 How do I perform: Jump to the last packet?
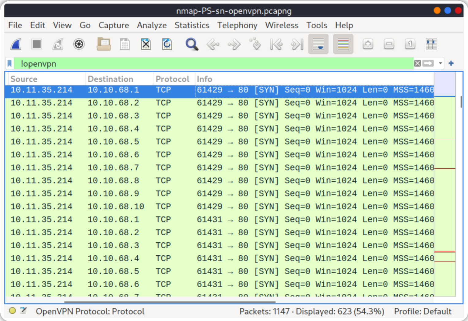coord(297,44)
